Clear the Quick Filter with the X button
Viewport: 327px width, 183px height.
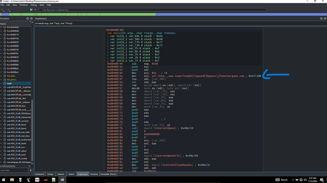30,170
